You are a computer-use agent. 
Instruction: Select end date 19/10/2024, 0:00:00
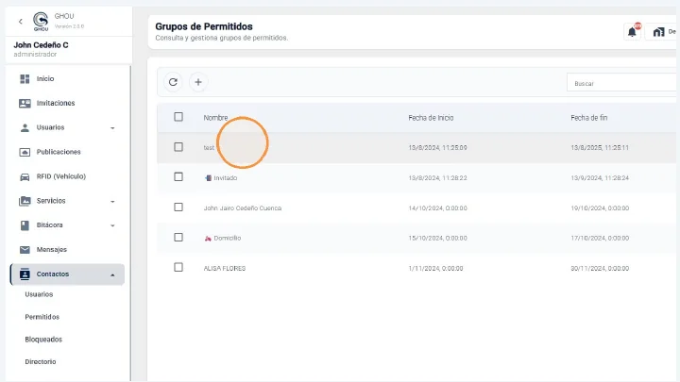point(600,208)
